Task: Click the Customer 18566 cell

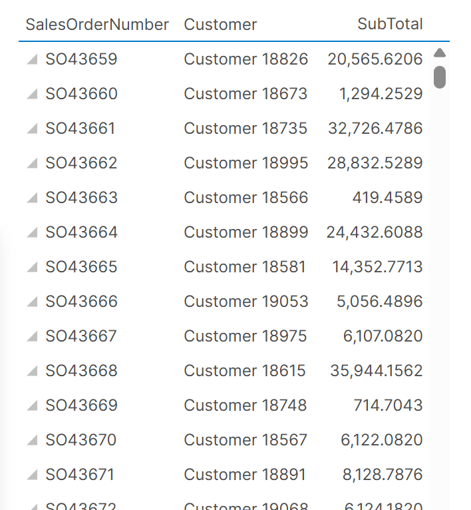Action: point(245,198)
